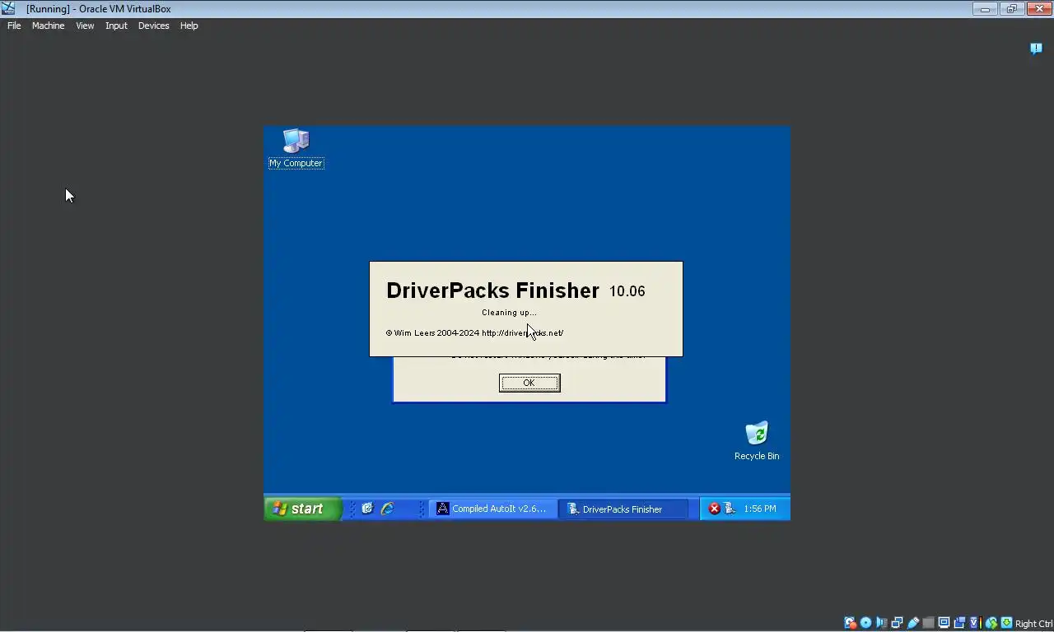1054x632 pixels.
Task: Click USB devices status icon
Action: (x=913, y=623)
